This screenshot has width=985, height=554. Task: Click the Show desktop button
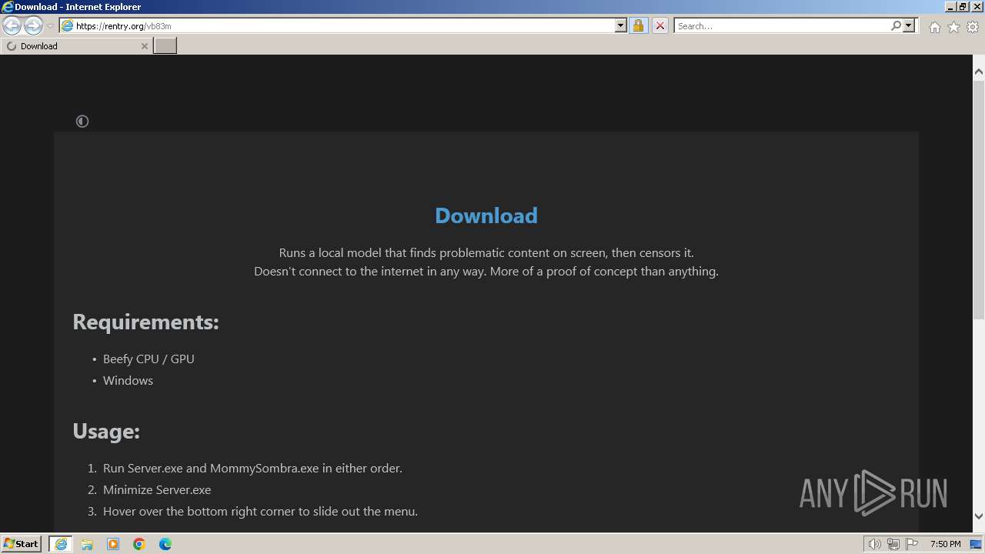[976, 544]
